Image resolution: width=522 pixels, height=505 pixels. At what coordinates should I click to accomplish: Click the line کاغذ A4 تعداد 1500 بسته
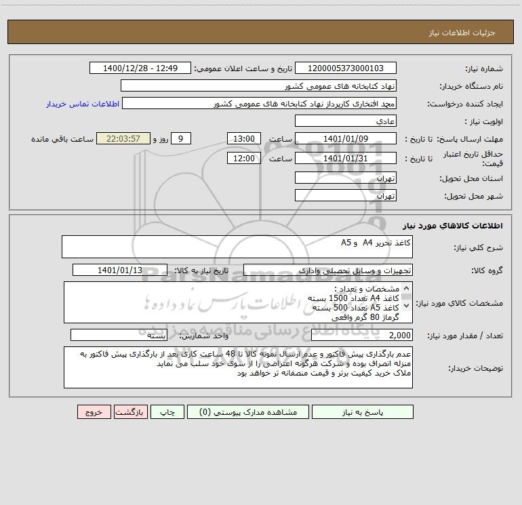coord(353,298)
